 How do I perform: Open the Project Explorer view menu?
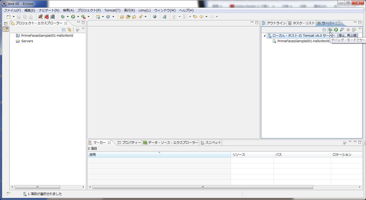(x=83, y=29)
